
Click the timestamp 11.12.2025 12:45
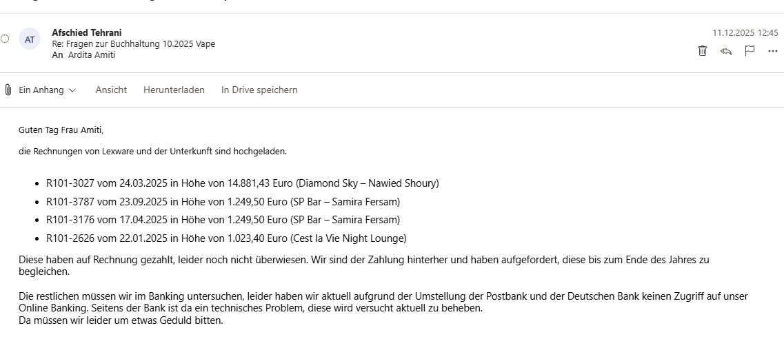[x=745, y=32]
